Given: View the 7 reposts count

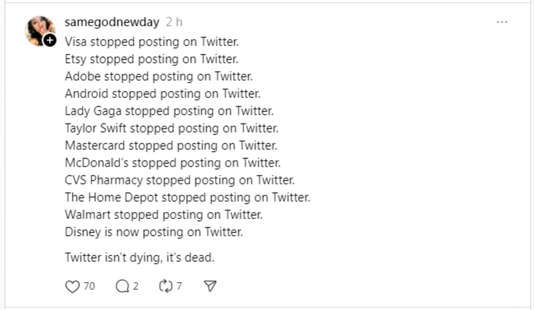Looking at the screenshot, I should [179, 286].
